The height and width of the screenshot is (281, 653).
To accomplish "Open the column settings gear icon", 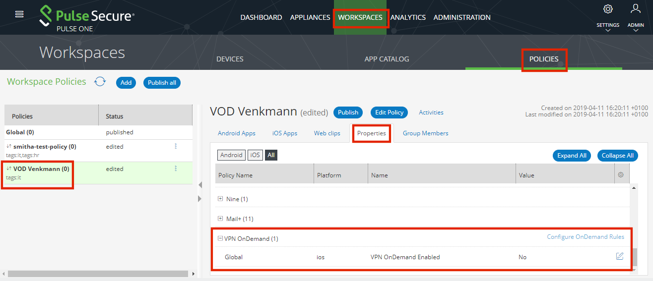I will pyautogui.click(x=620, y=175).
